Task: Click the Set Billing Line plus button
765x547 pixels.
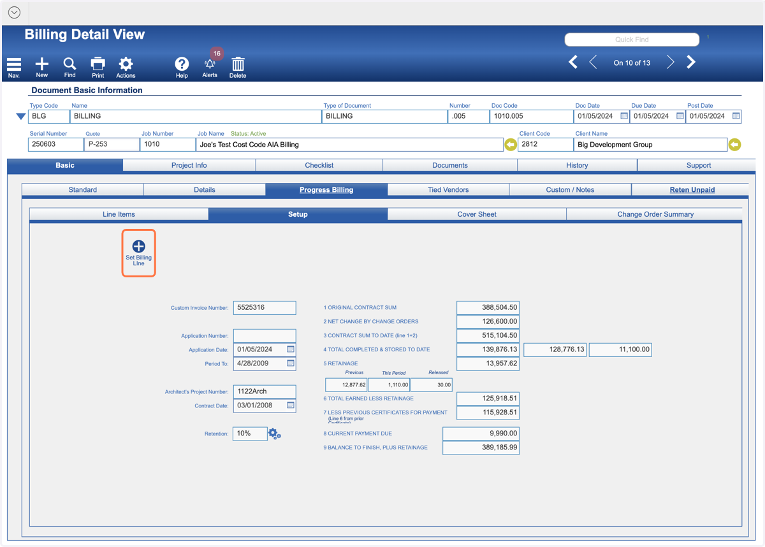Action: point(139,253)
